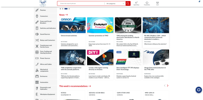The height and width of the screenshot is (100, 203).
Task: Click the red search magnifier button
Action: point(128,3)
